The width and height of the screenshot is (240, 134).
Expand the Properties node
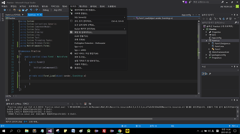tap(206, 32)
